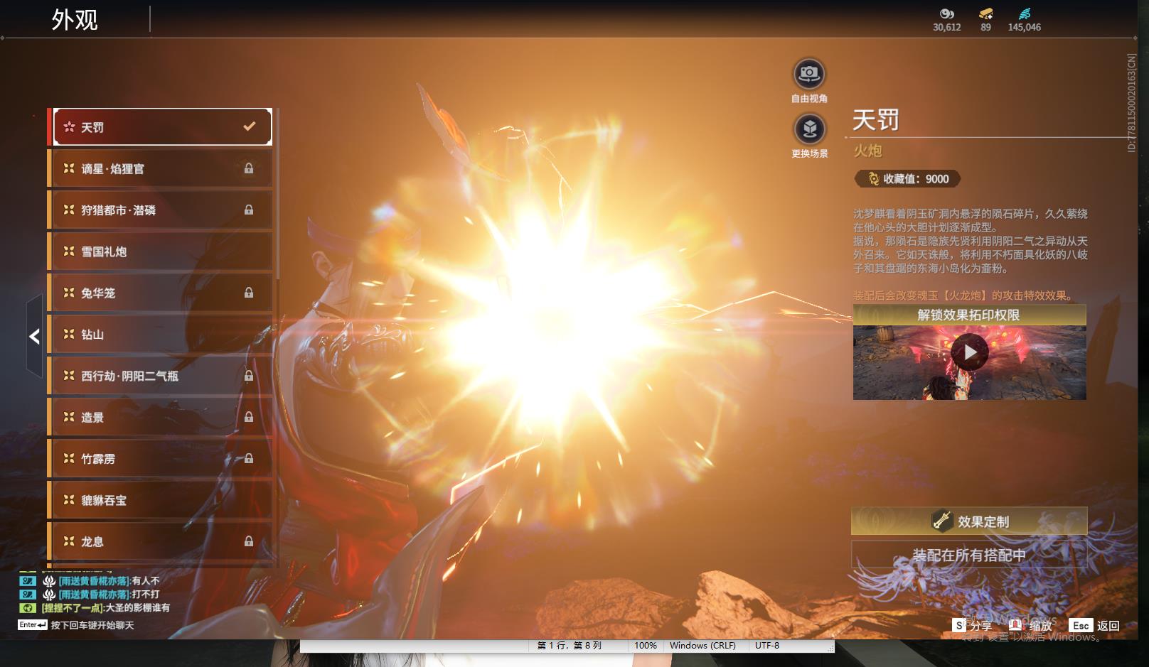
Task: Click the 145,046 teal currency icon
Action: pyautogui.click(x=1025, y=13)
